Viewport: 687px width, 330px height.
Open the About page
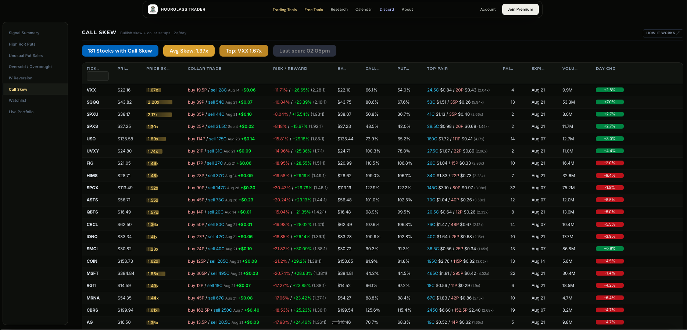pyautogui.click(x=407, y=10)
